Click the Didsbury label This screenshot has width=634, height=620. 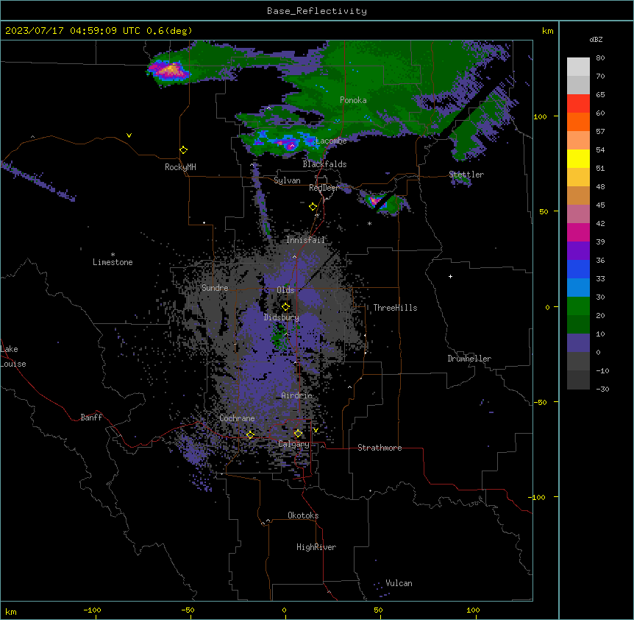(282, 317)
